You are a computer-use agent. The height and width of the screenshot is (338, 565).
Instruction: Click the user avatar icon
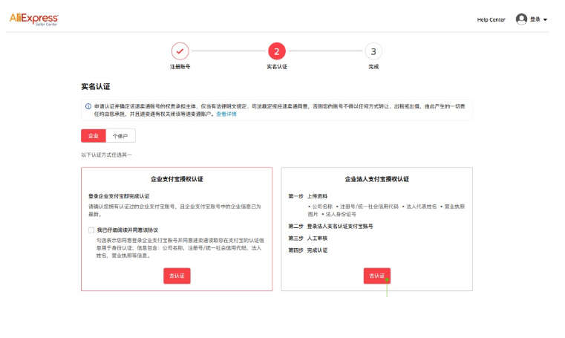(521, 19)
